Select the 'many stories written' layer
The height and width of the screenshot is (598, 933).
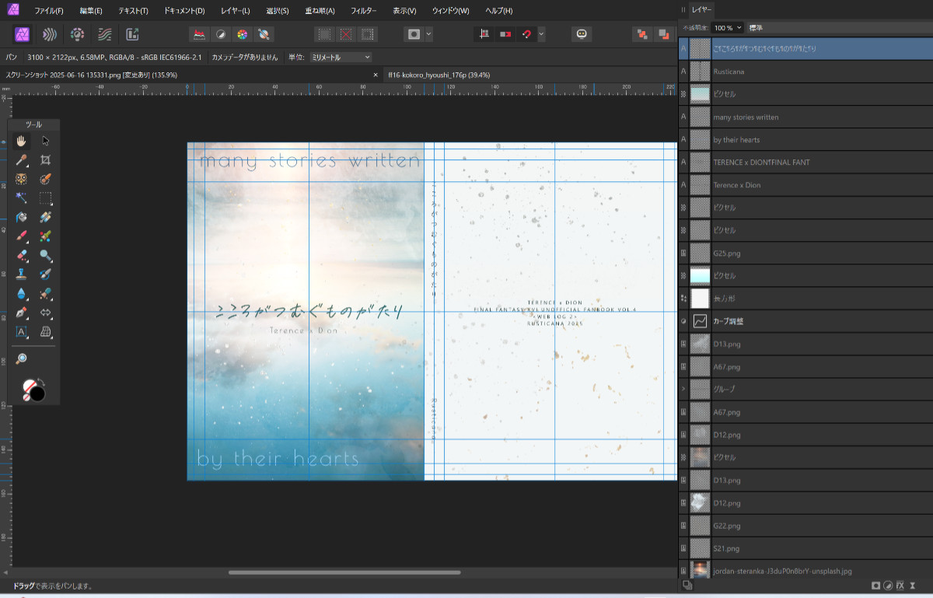(745, 117)
